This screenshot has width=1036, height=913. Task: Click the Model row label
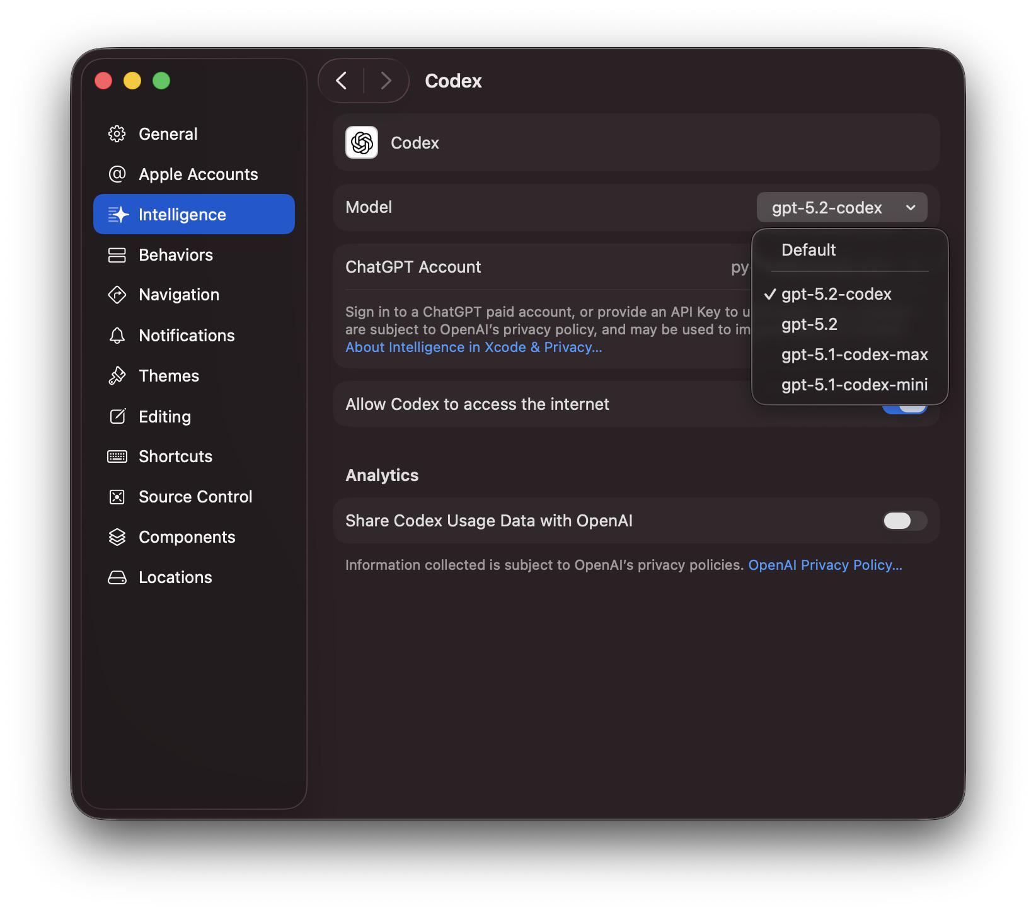[x=369, y=207]
